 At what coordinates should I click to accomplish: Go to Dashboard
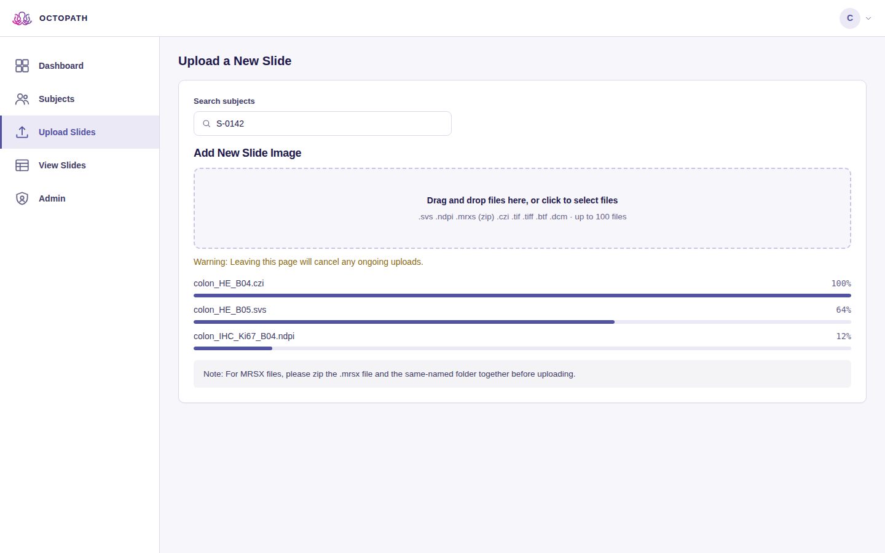click(x=80, y=66)
